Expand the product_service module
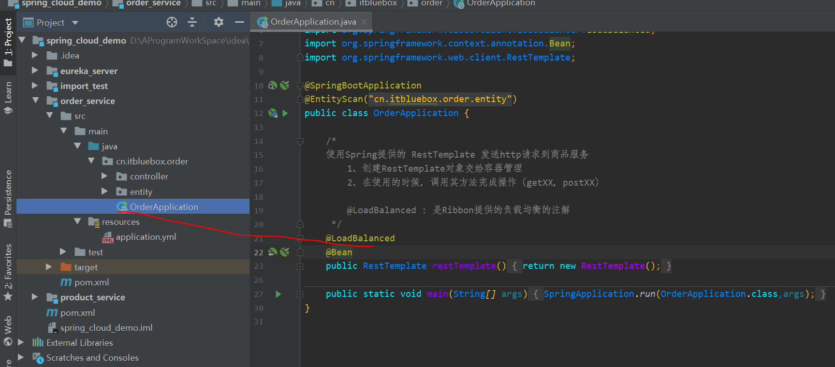Screen dimensions: 835x367 coord(35,297)
